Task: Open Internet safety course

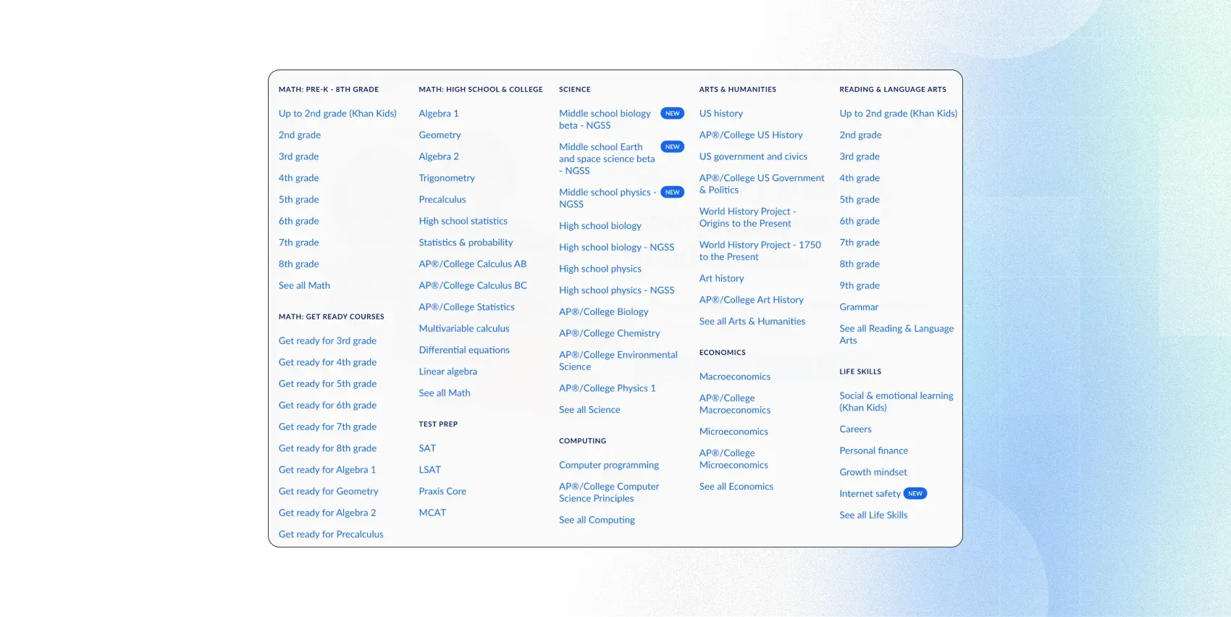Action: point(870,494)
